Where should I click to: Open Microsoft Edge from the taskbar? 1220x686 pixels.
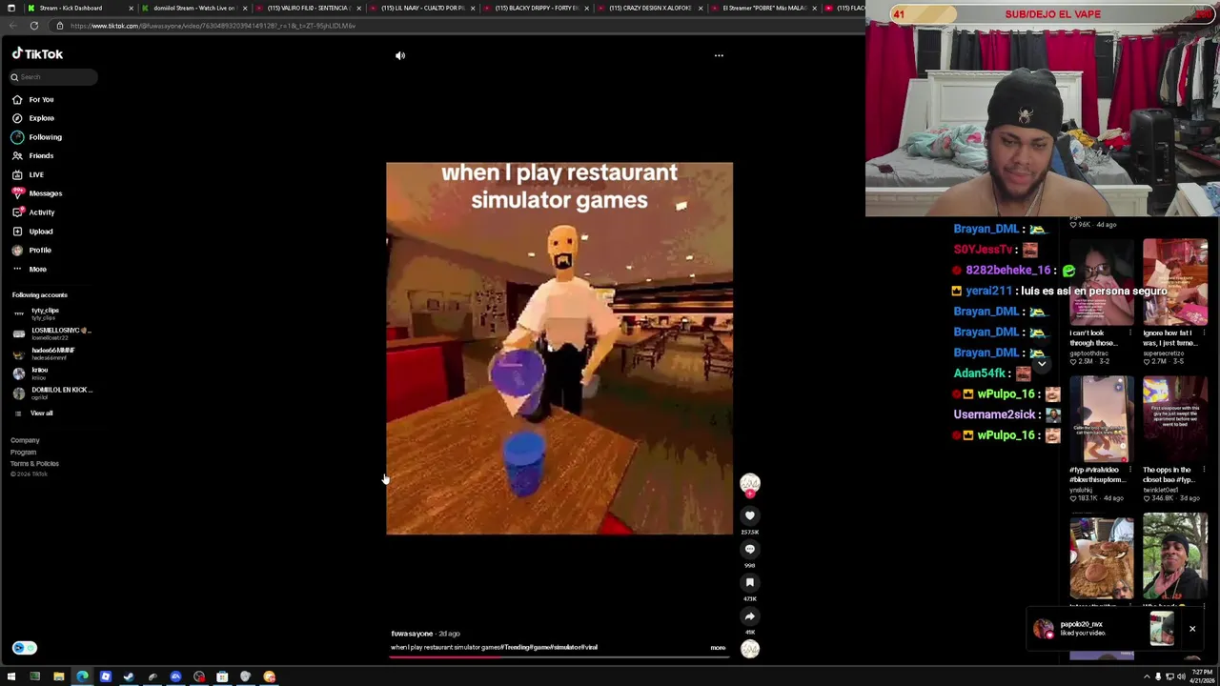82,676
